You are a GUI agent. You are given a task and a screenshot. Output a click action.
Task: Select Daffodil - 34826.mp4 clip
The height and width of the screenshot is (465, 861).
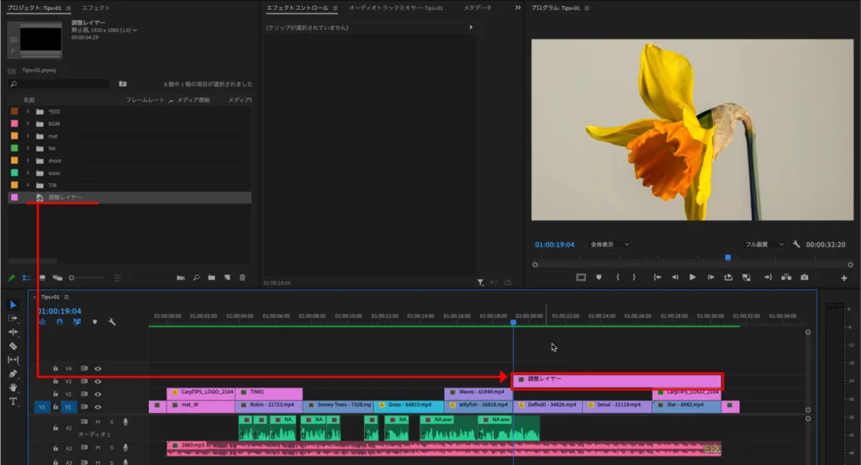[547, 407]
